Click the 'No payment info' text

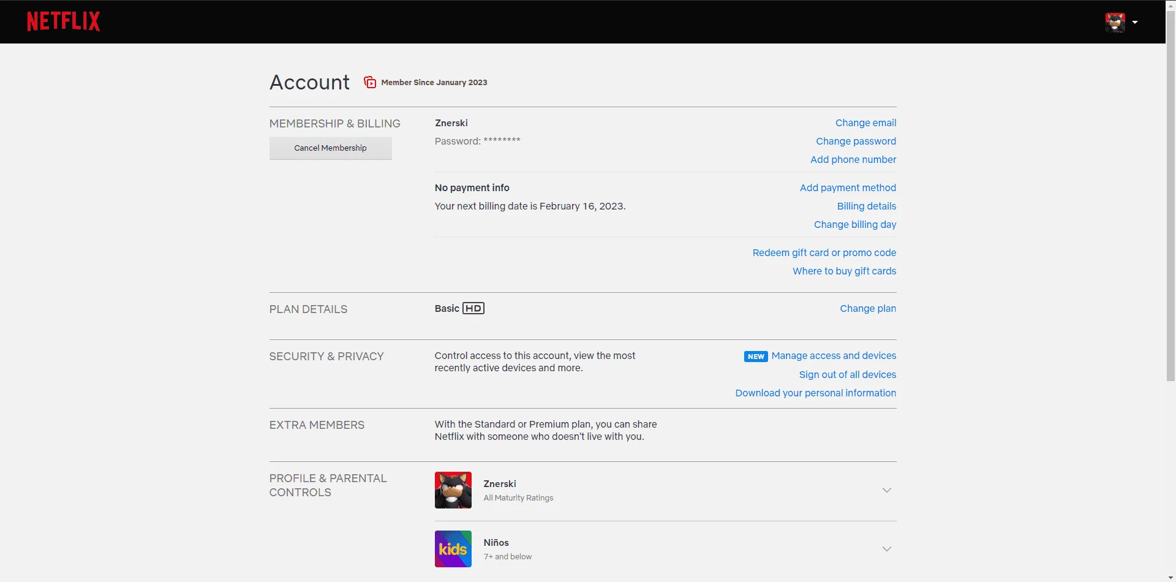(x=472, y=187)
